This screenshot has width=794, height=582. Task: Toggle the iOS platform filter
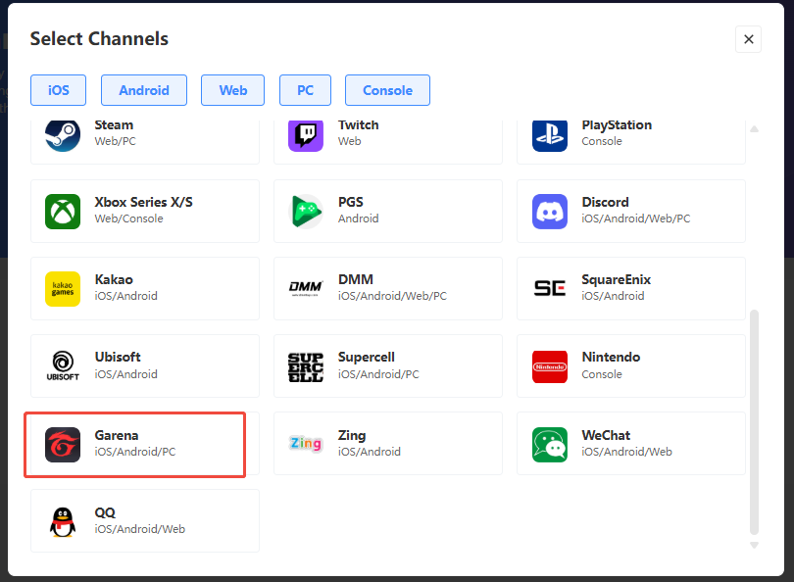pos(58,90)
